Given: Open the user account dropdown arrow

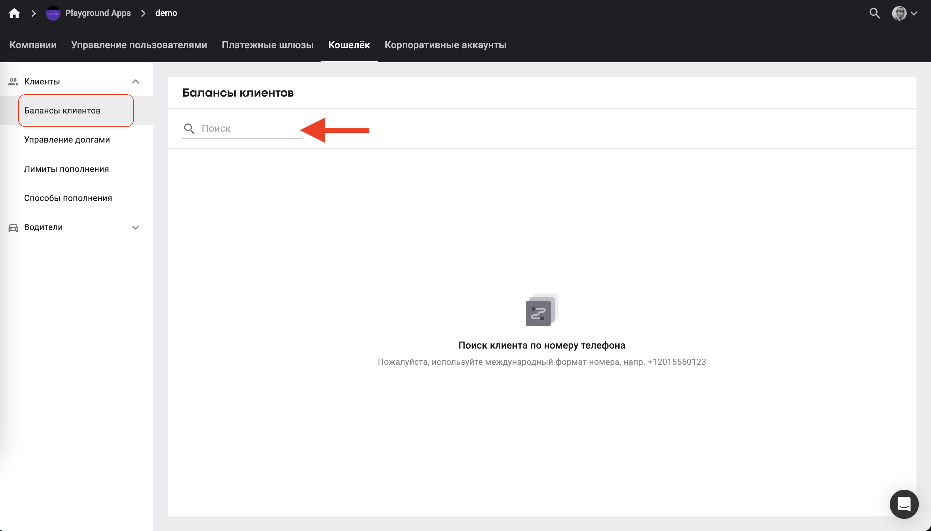Looking at the screenshot, I should (x=914, y=13).
